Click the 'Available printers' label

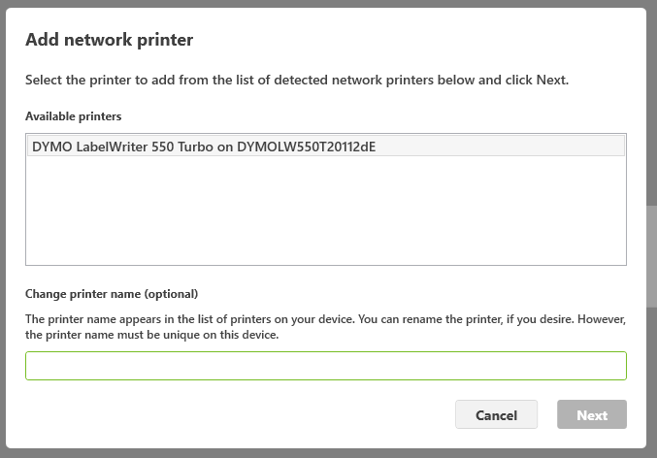pos(74,116)
